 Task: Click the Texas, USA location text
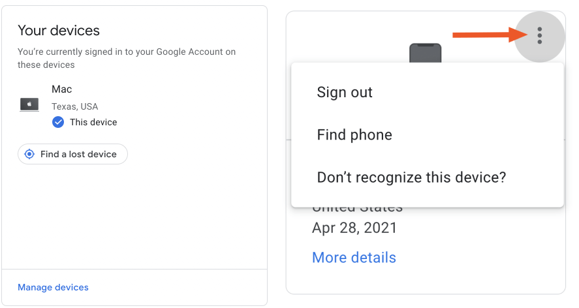click(x=75, y=106)
